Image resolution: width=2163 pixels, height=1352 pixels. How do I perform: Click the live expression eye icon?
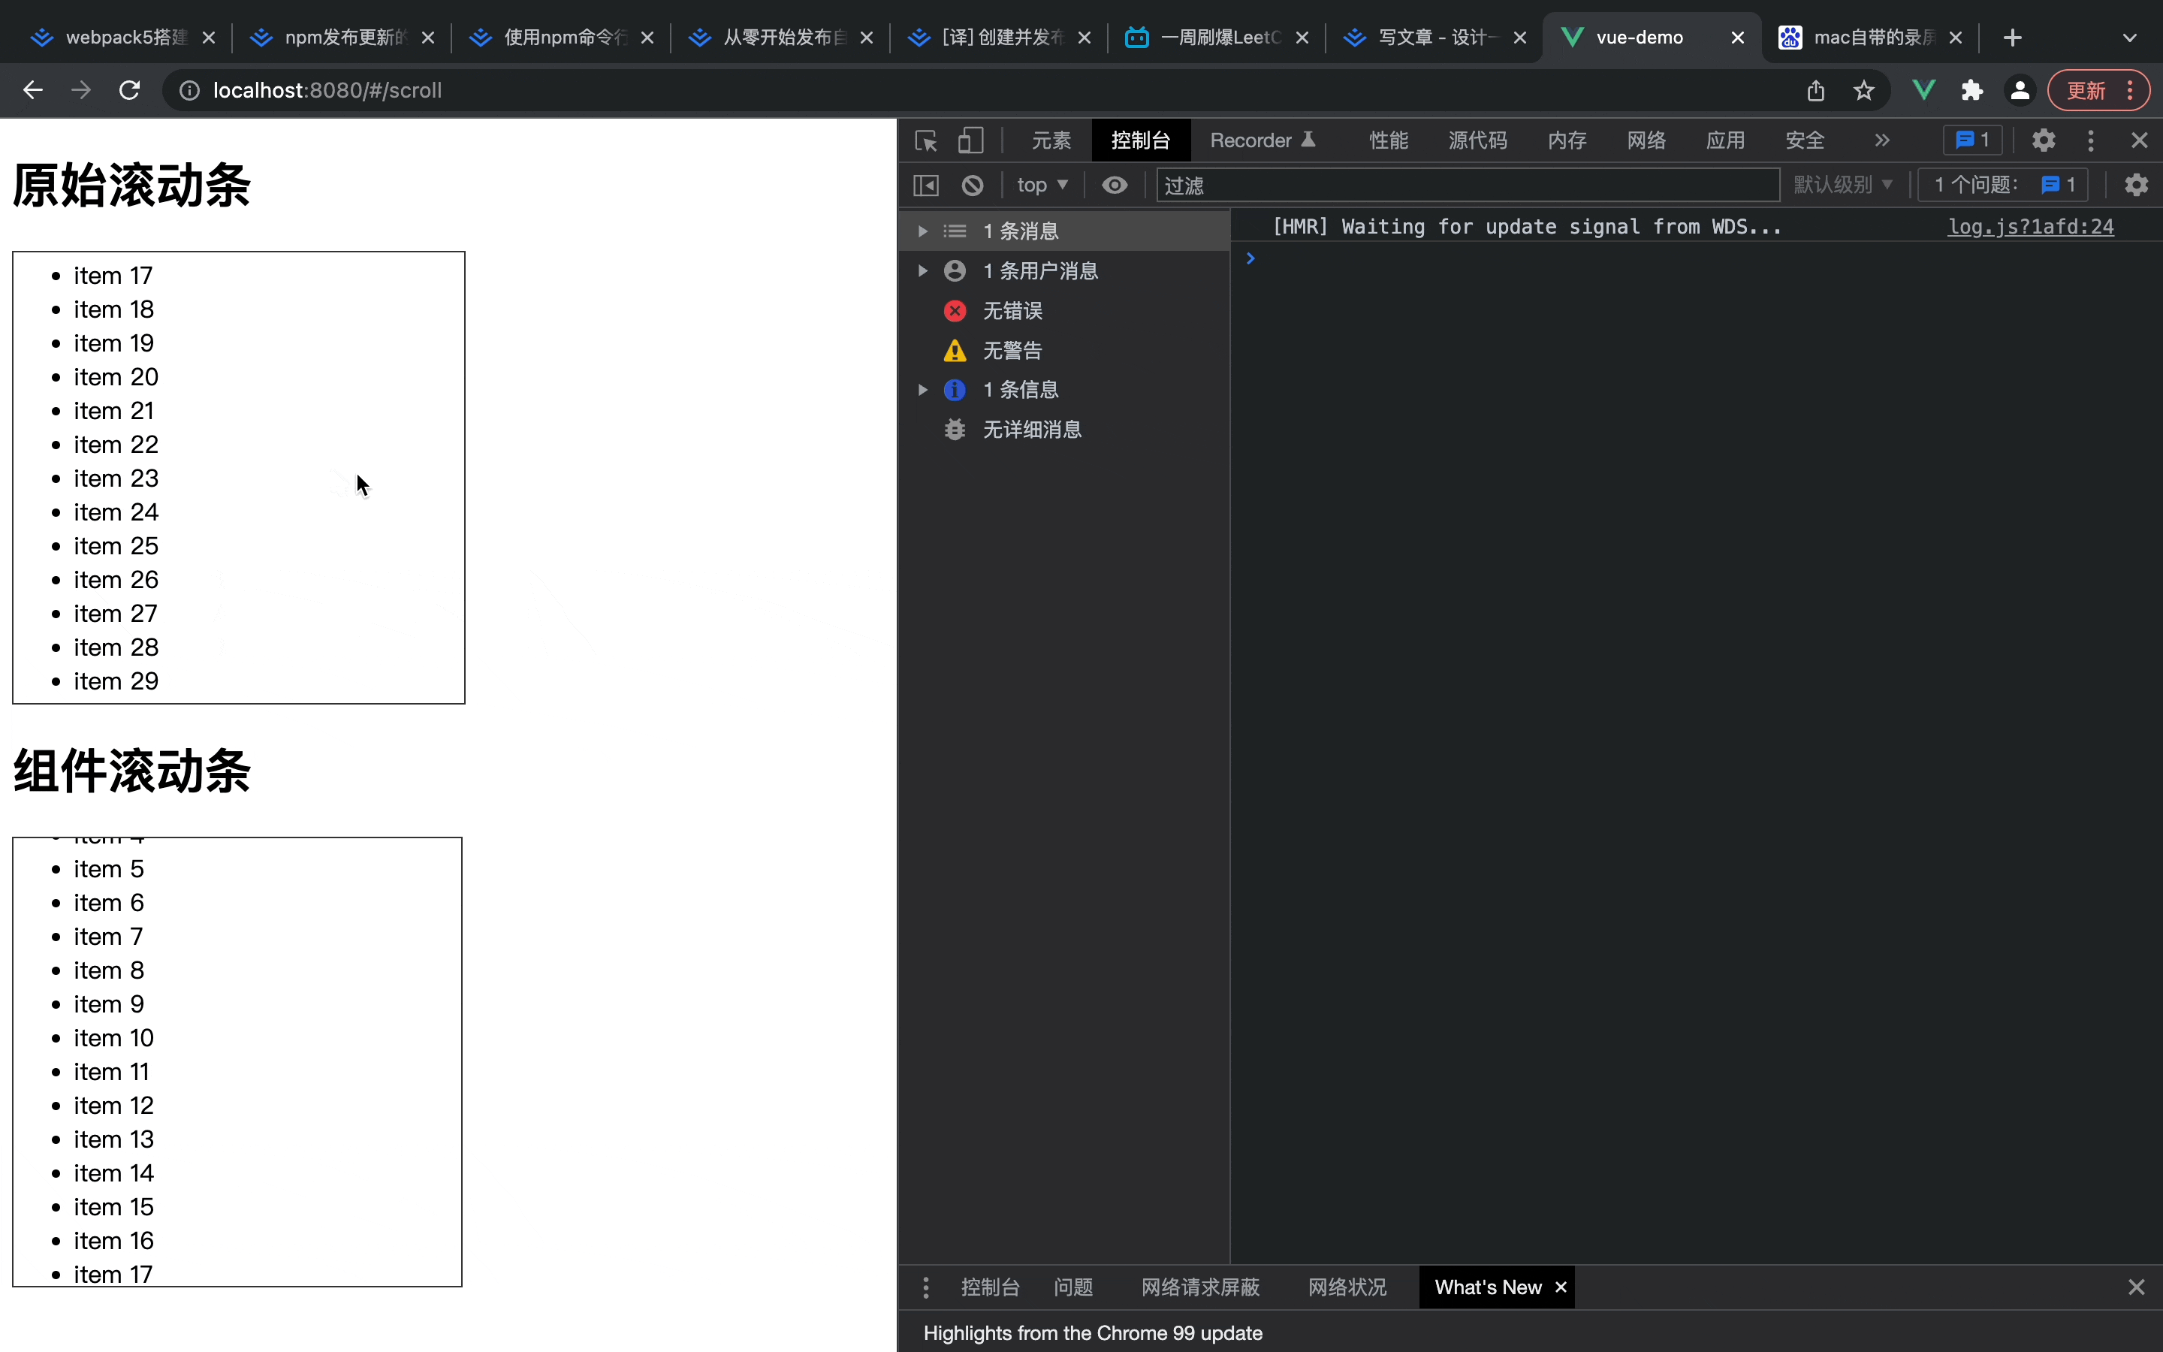point(1115,185)
